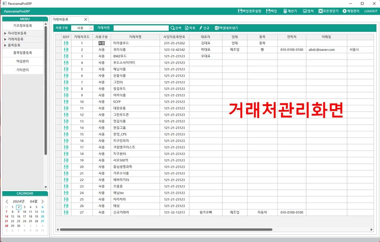The image size is (380, 242).
Task: Click the edit icon for 한영_CPS
Action: 66,134
